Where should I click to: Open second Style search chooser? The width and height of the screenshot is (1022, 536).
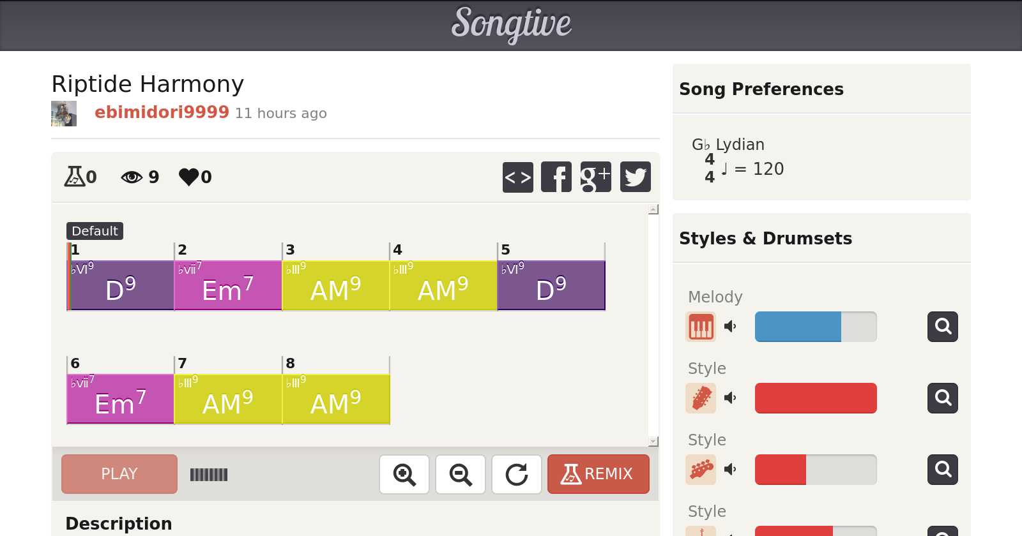point(942,470)
